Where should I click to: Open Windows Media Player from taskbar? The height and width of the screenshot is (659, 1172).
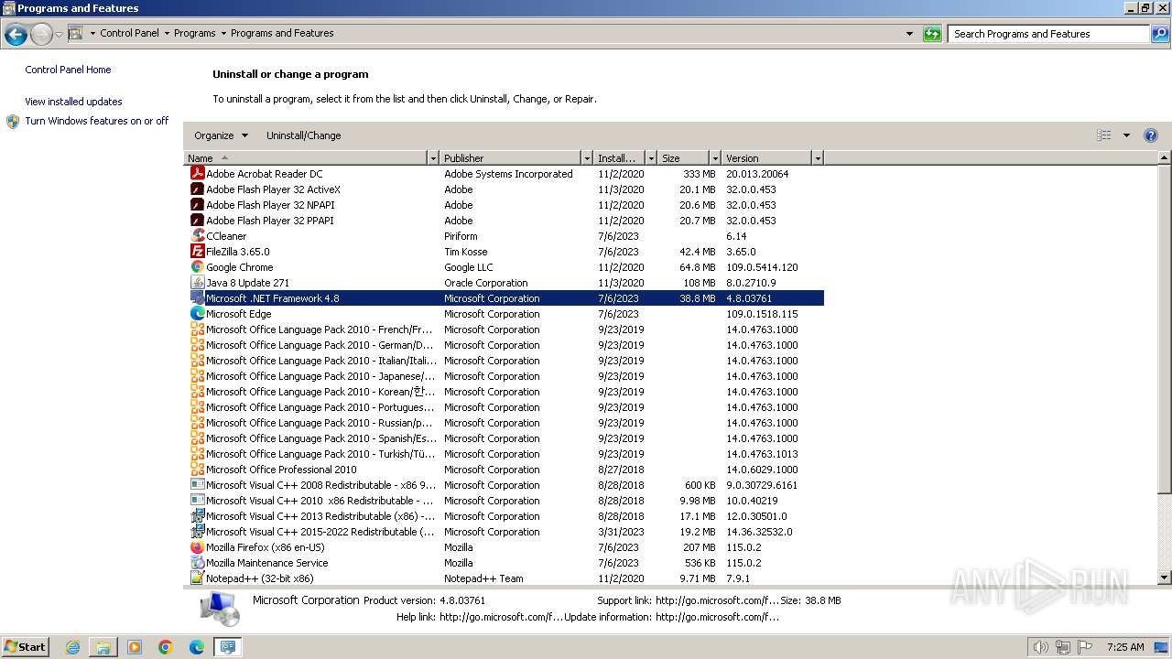(x=135, y=647)
